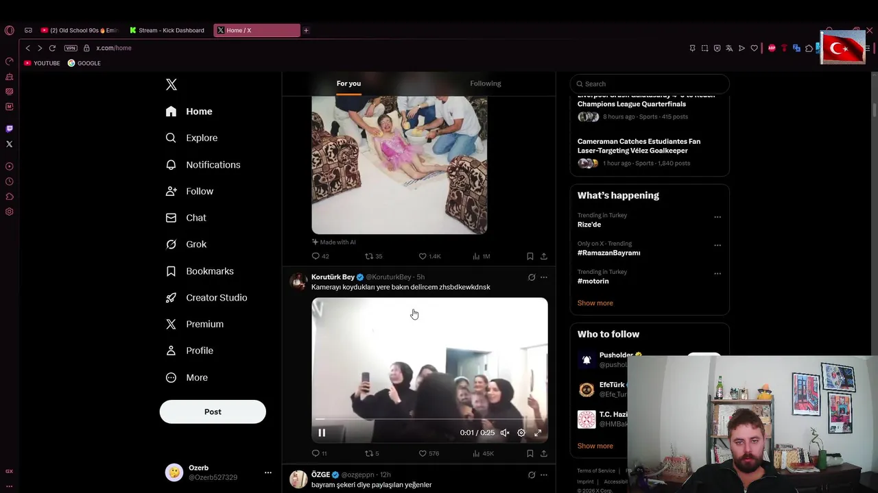Viewport: 878px width, 493px height.
Task: Open Notifications in sidebar
Action: 203,164
